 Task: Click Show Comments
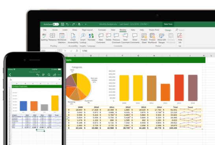coord(135,38)
